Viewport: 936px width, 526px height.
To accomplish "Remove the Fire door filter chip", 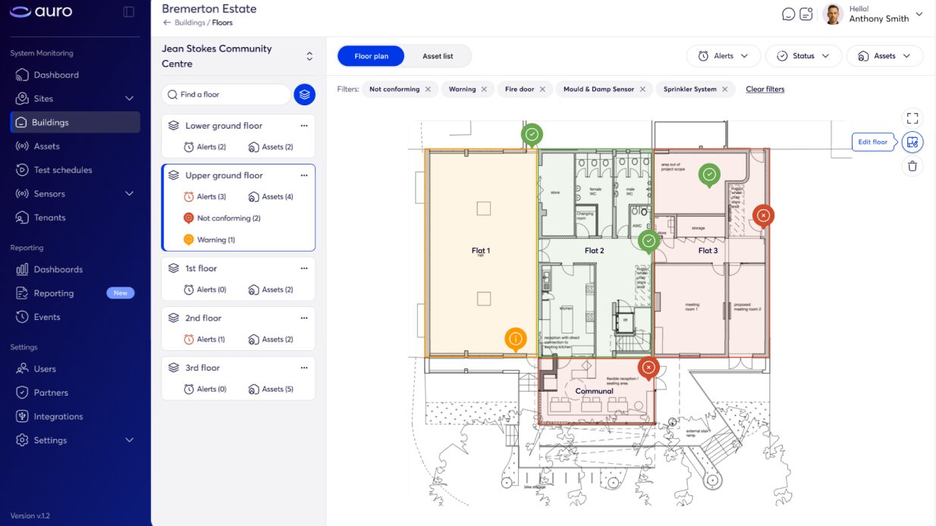I will (x=543, y=89).
